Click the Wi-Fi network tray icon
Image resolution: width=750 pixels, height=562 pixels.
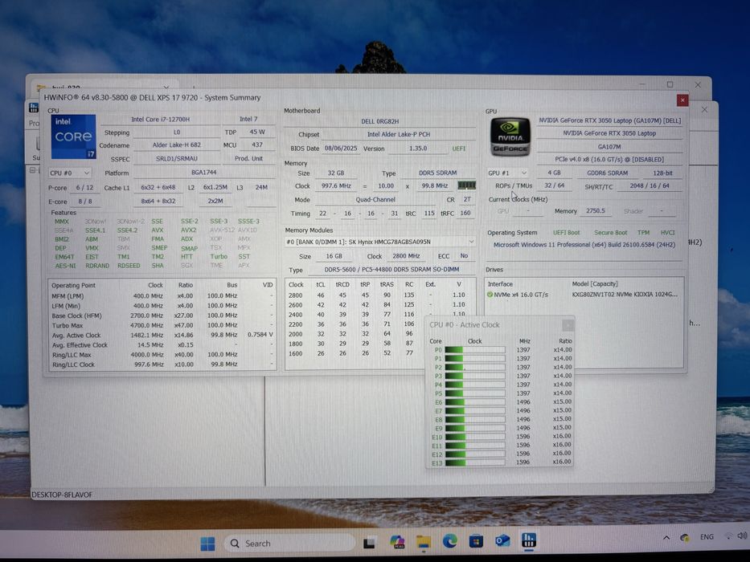(x=728, y=536)
